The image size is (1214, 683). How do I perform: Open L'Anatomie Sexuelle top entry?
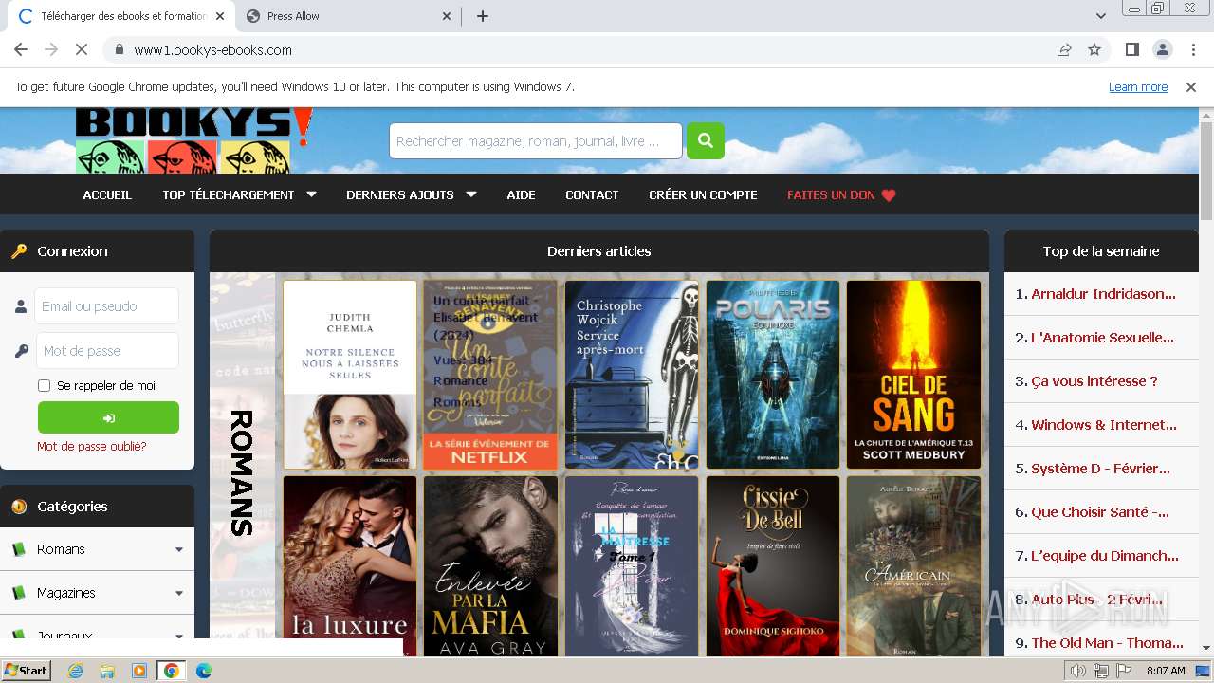coord(1102,338)
